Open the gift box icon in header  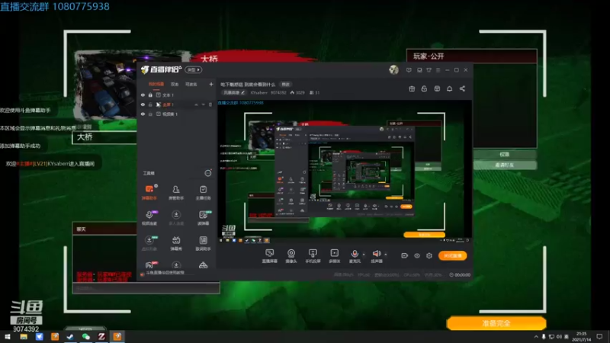coord(412,88)
